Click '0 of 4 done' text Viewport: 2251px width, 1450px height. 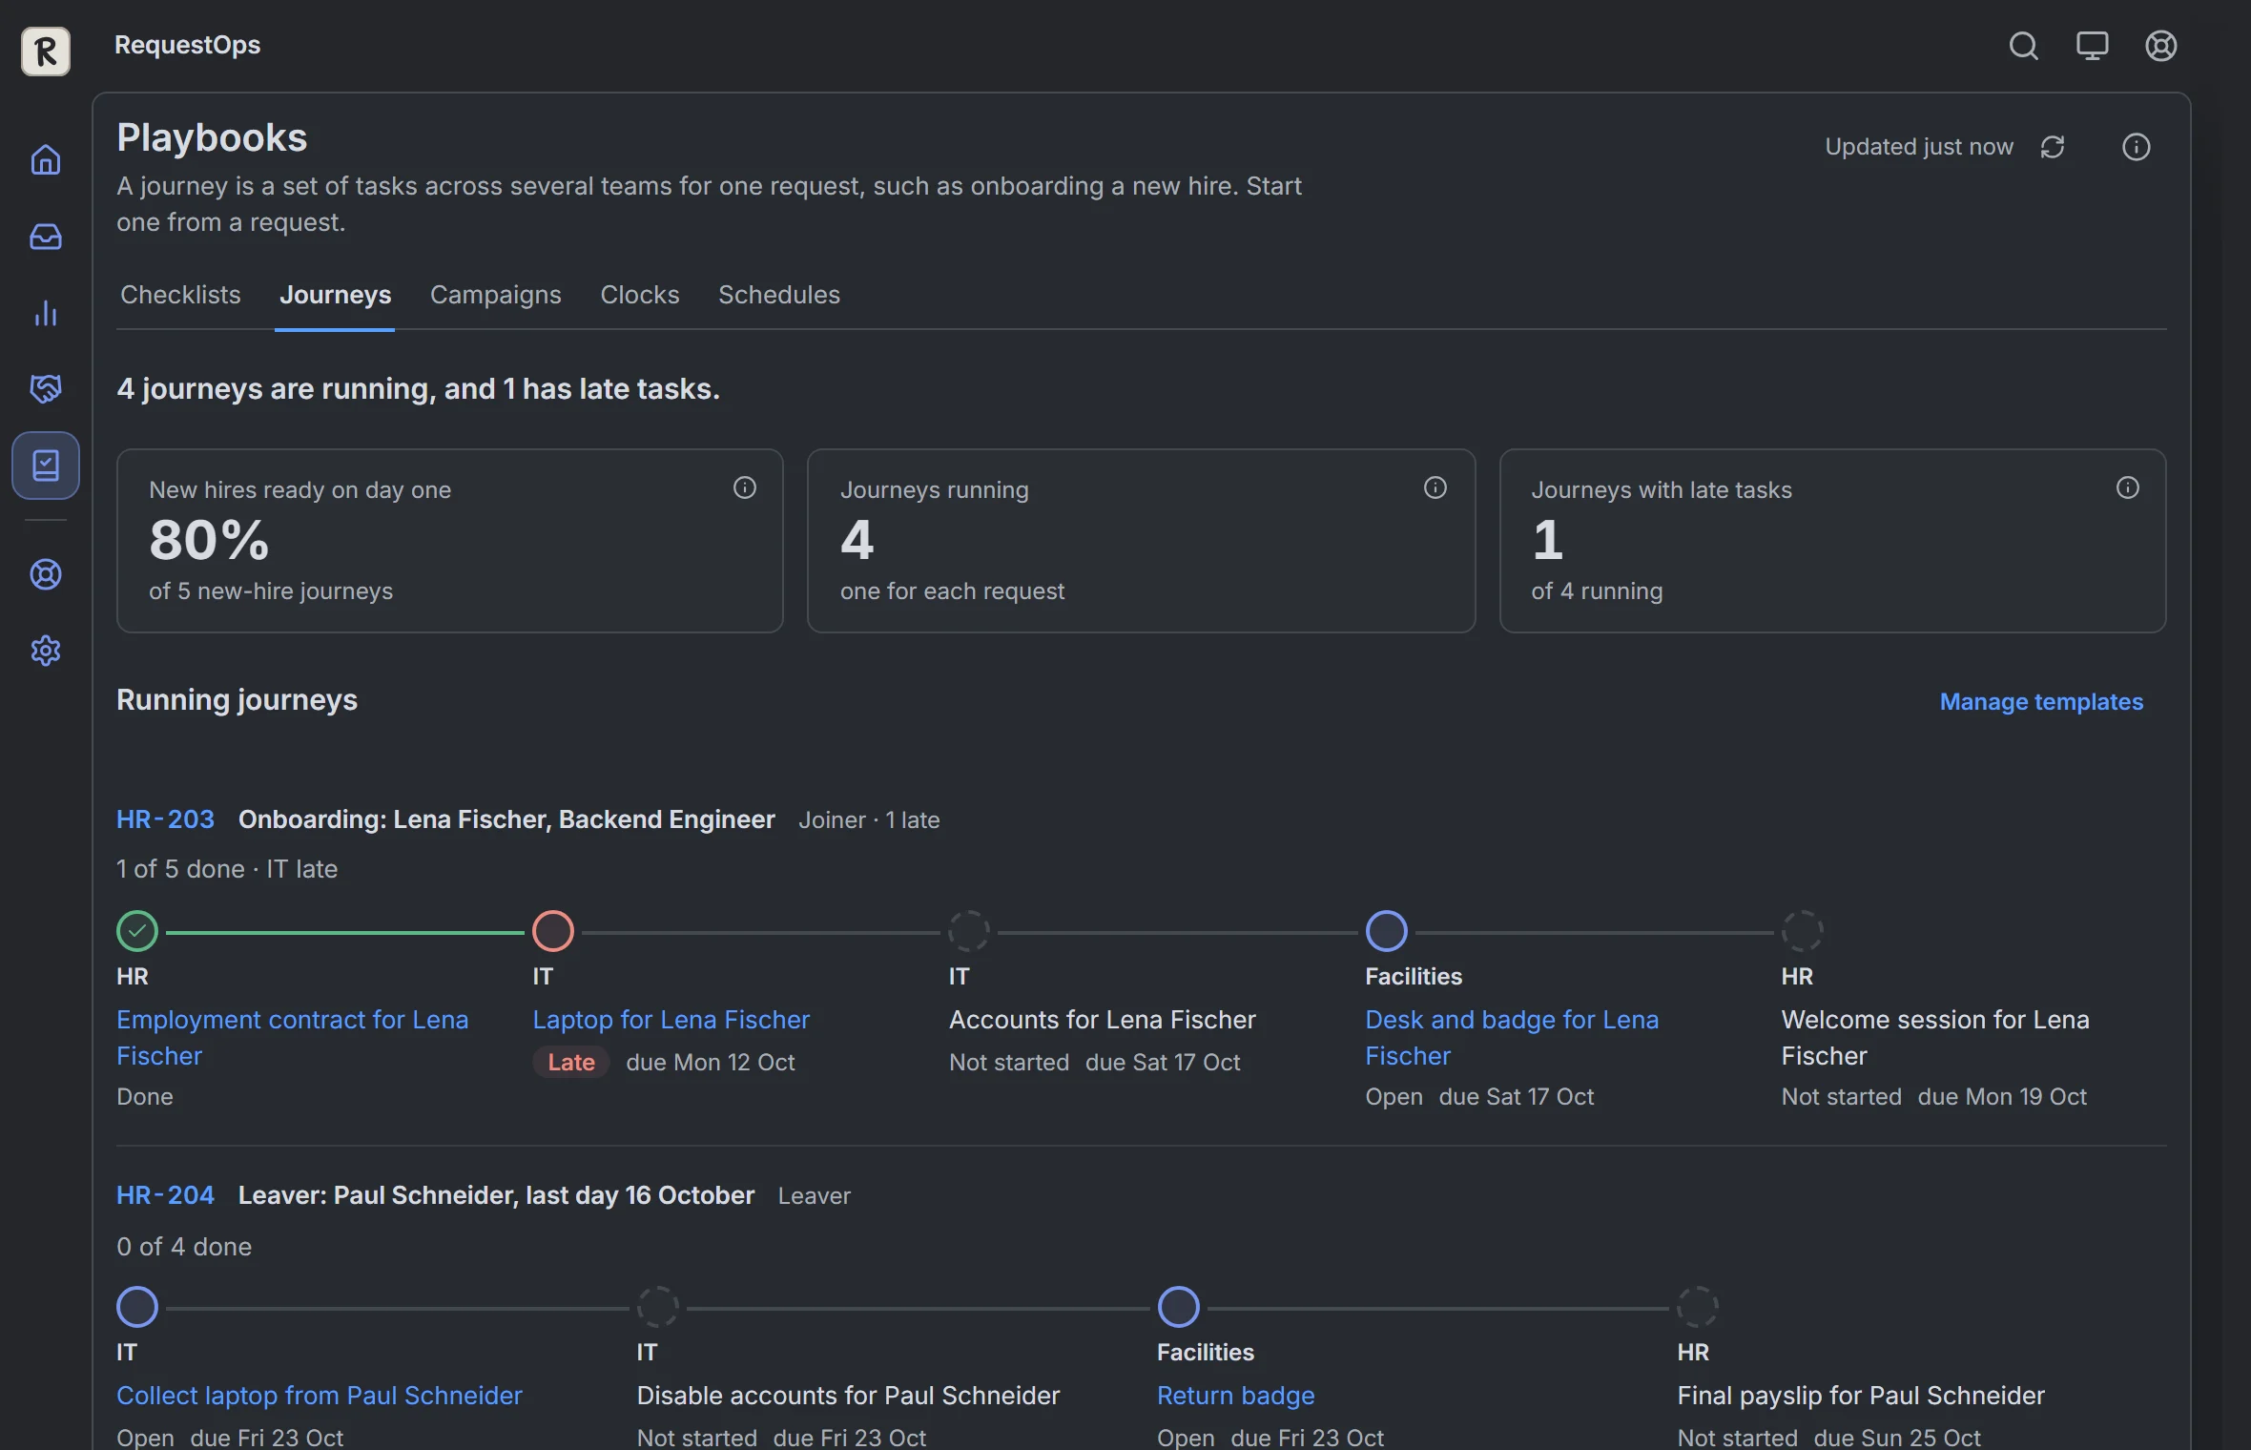coord(184,1247)
